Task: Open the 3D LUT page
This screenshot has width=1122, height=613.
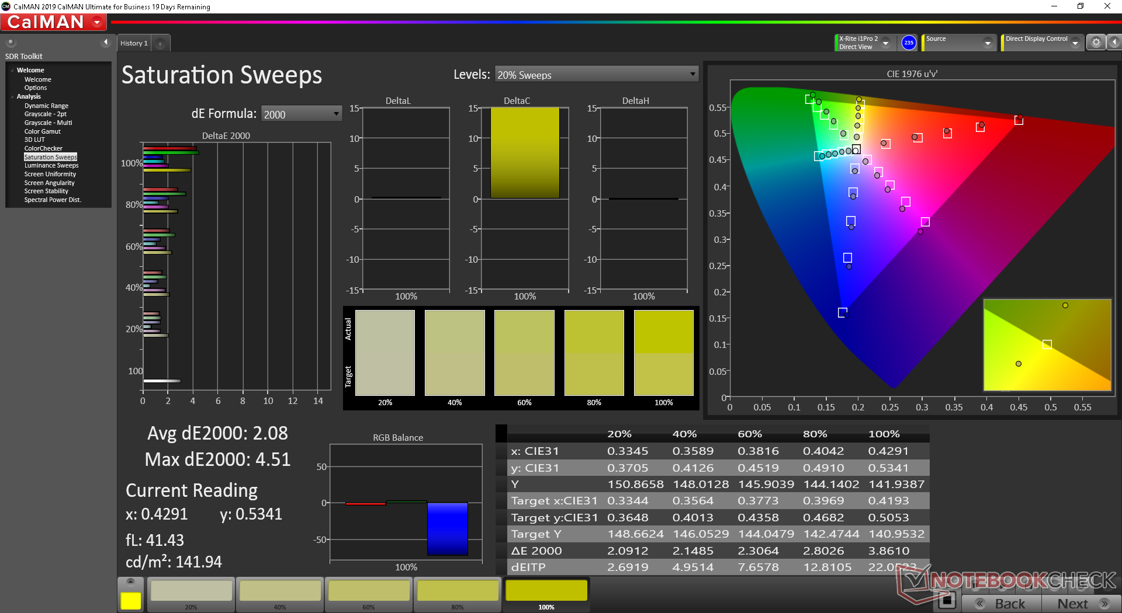Action: pos(34,140)
